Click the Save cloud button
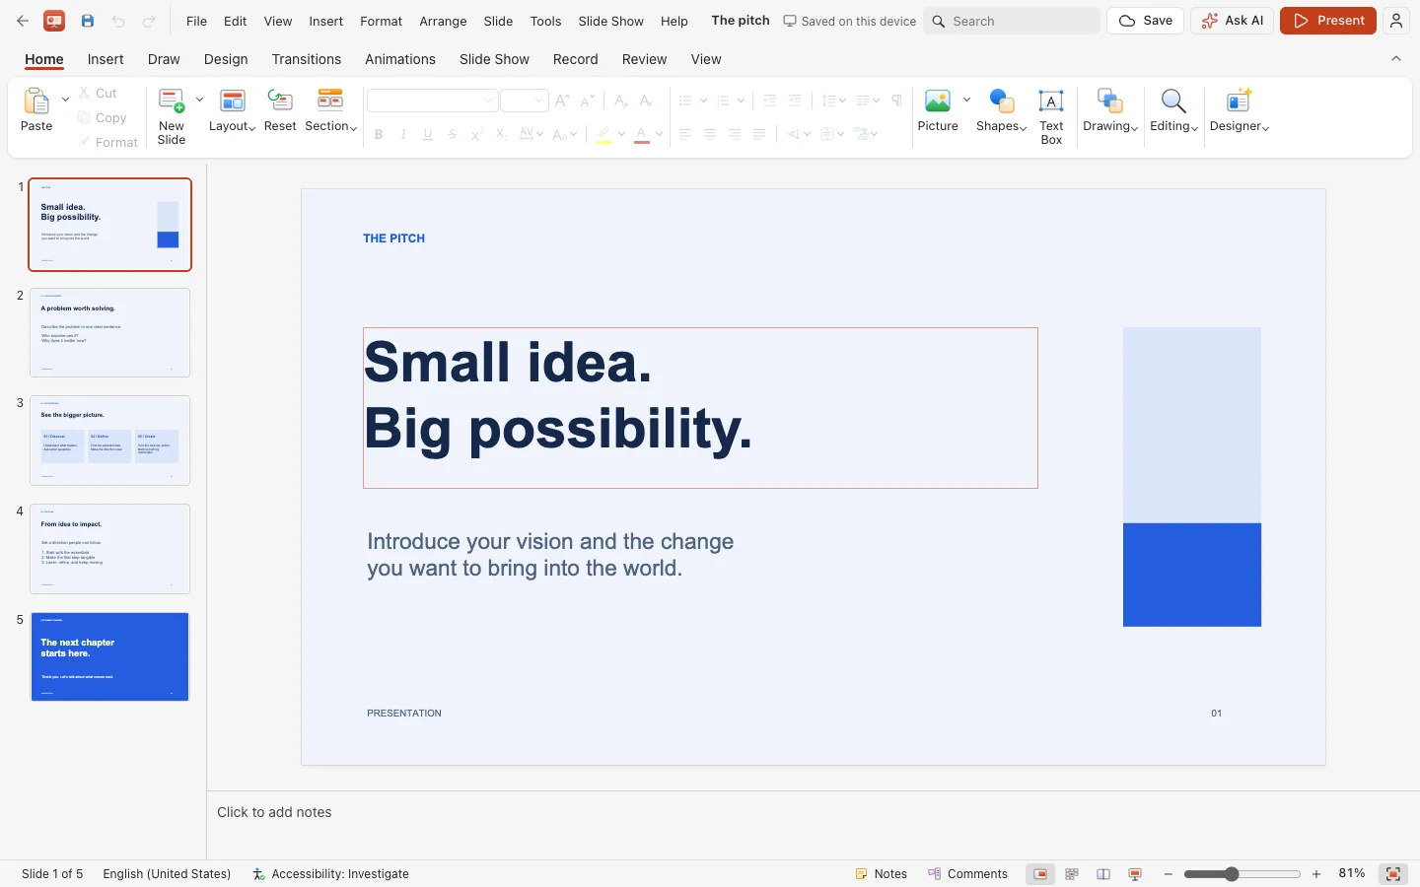 coord(1145,21)
